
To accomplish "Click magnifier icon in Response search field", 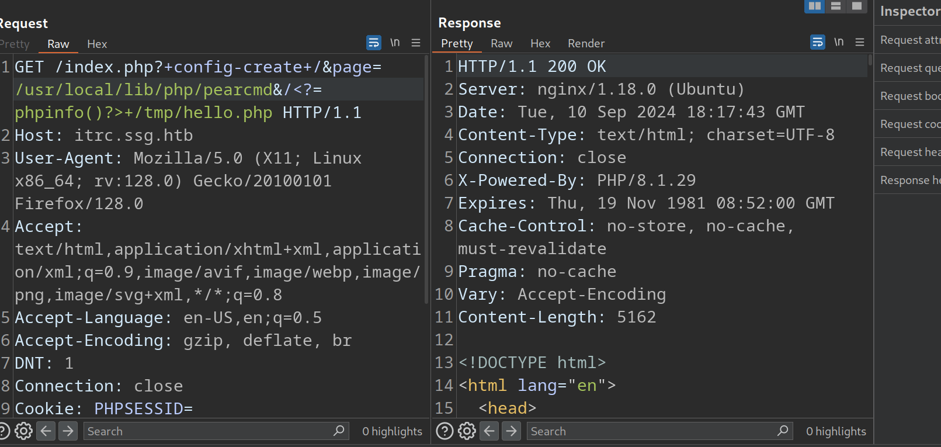I will [x=783, y=431].
